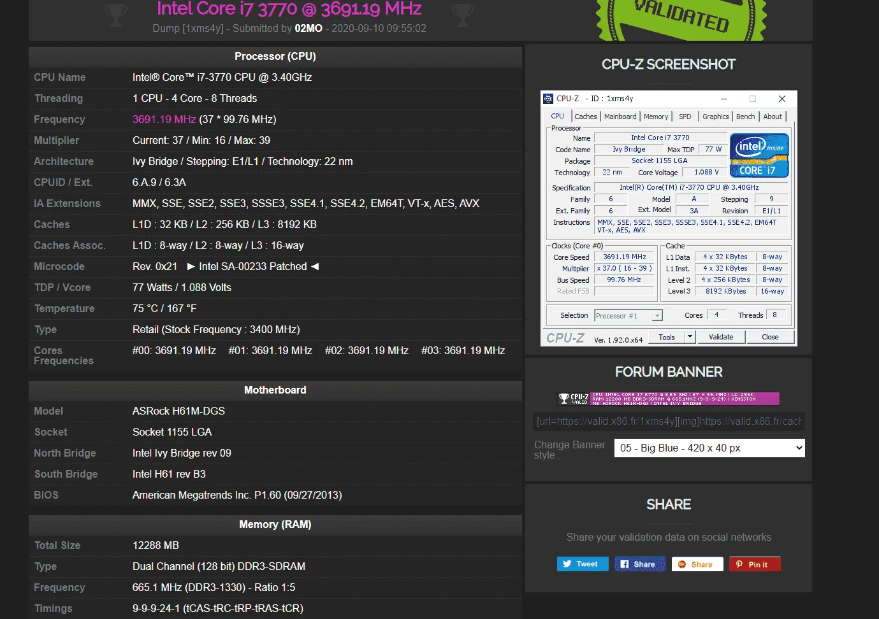Click the temperature value '75 °C / 167 °F'
The height and width of the screenshot is (619, 879).
[164, 308]
